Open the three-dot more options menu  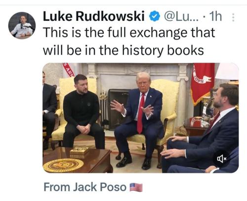point(233,17)
